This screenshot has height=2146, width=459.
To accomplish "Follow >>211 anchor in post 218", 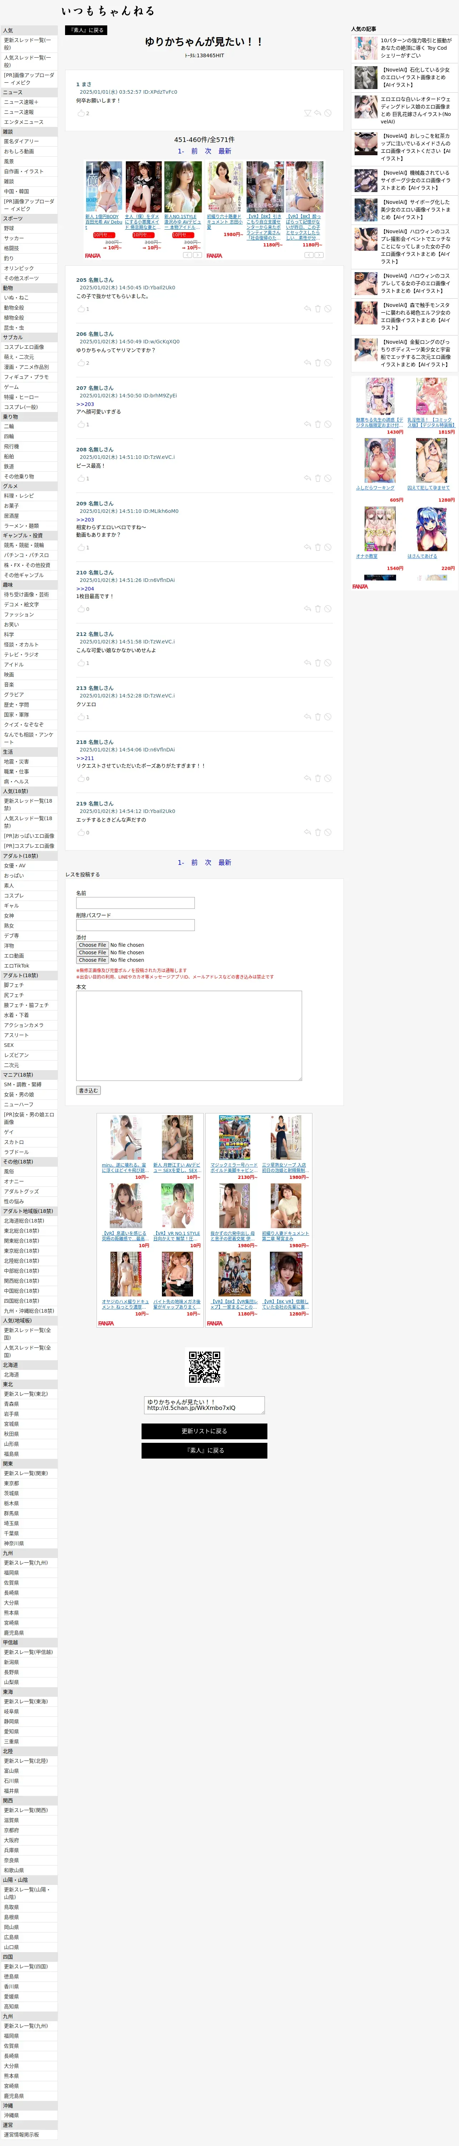I will pos(85,759).
